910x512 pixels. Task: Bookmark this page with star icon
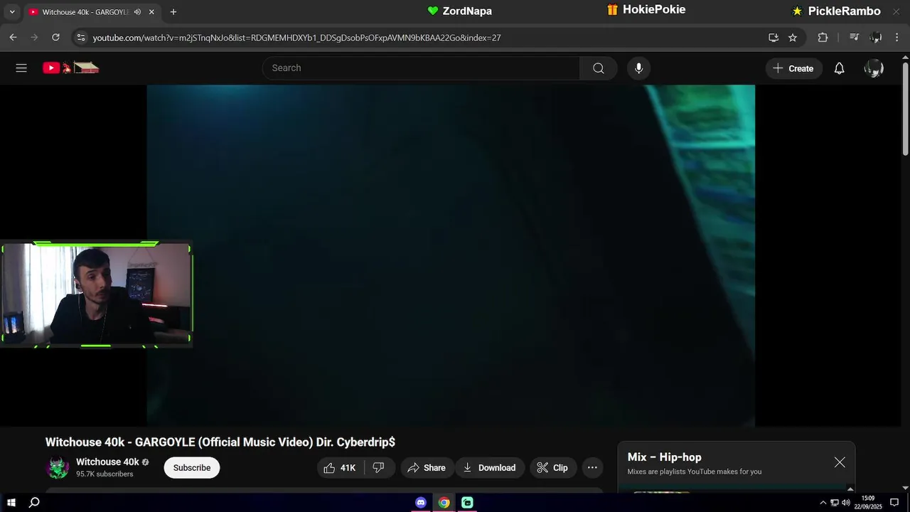tap(793, 38)
